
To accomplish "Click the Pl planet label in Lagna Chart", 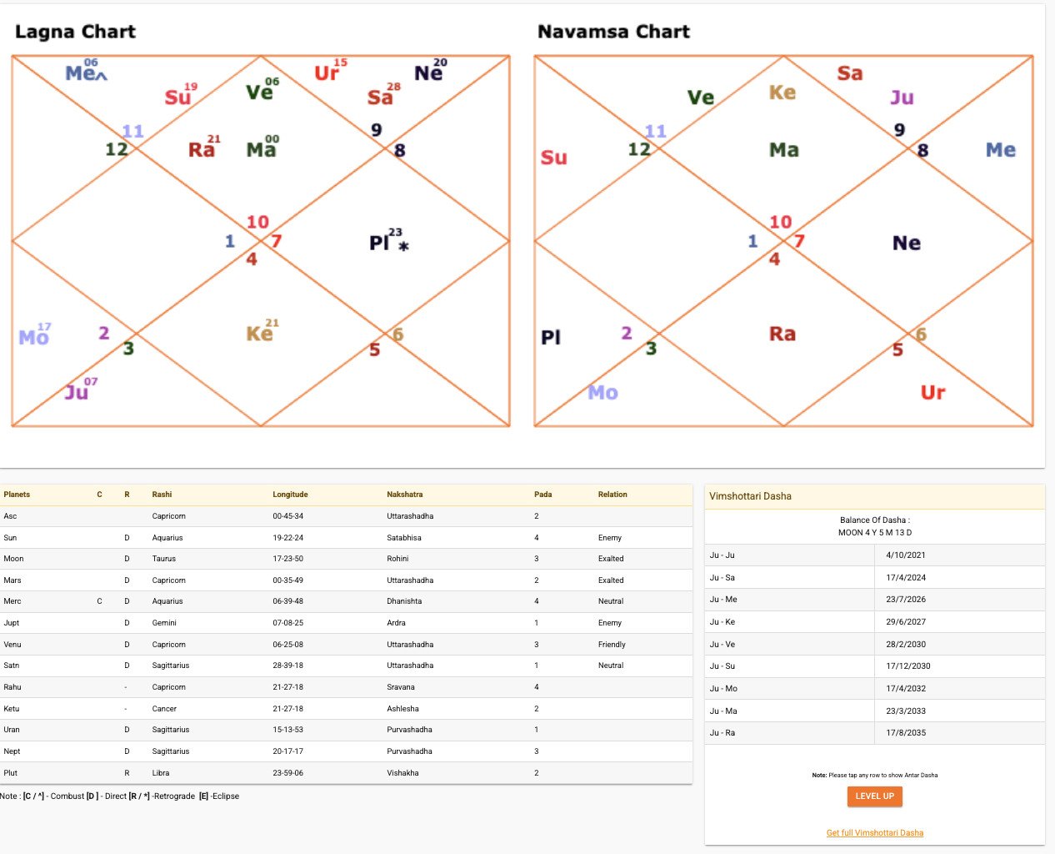I will (380, 243).
